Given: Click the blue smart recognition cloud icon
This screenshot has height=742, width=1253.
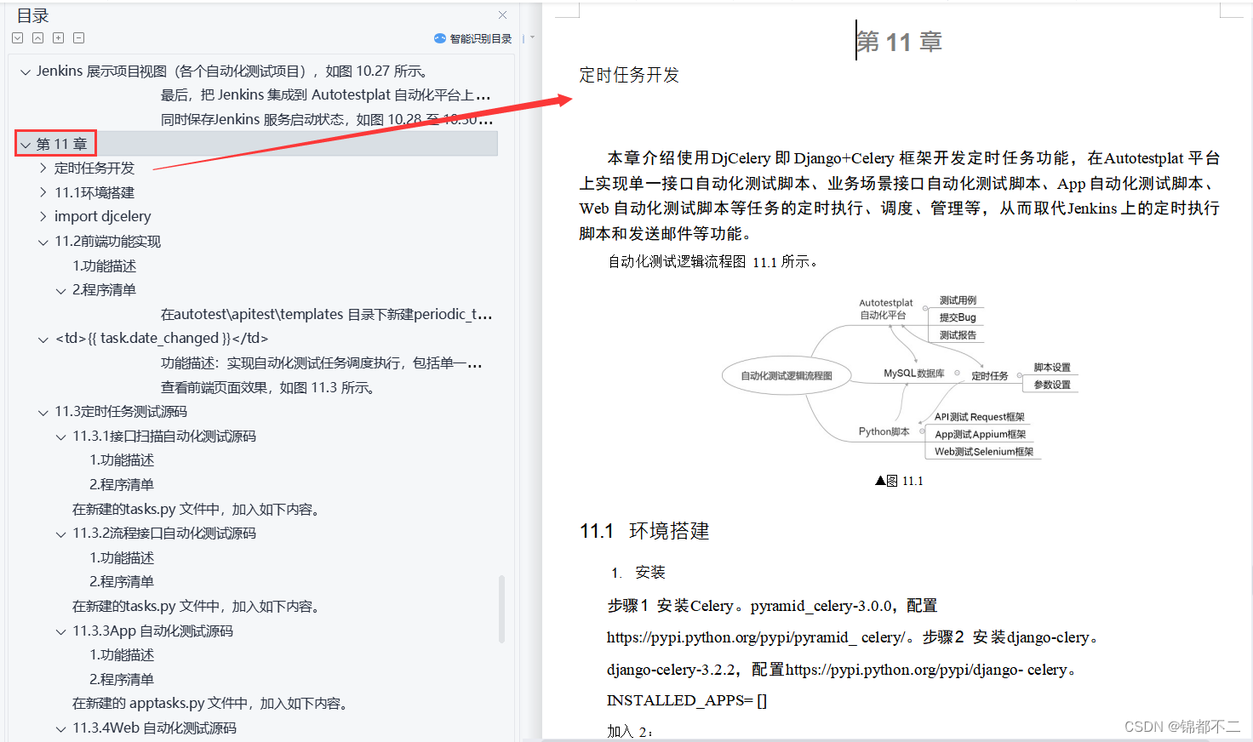Looking at the screenshot, I should (x=440, y=38).
